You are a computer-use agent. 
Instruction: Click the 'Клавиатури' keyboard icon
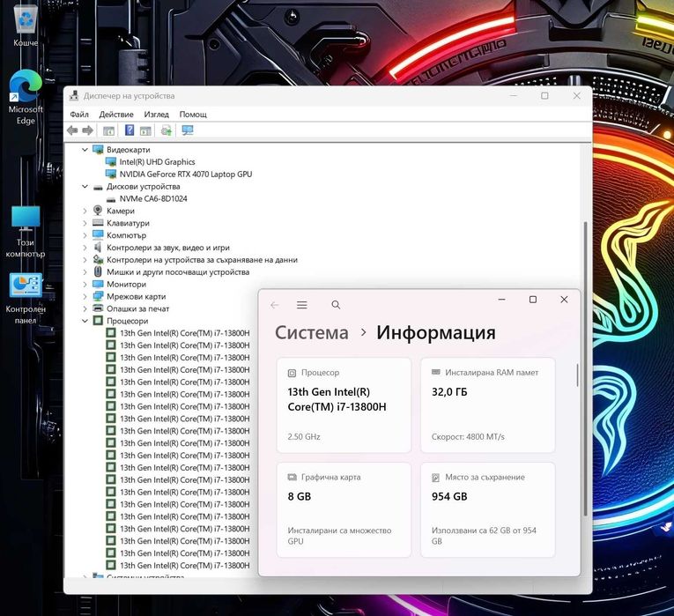(98, 223)
